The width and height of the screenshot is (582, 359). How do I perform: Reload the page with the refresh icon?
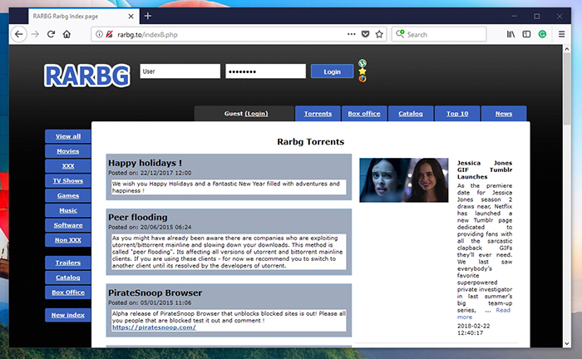click(51, 34)
